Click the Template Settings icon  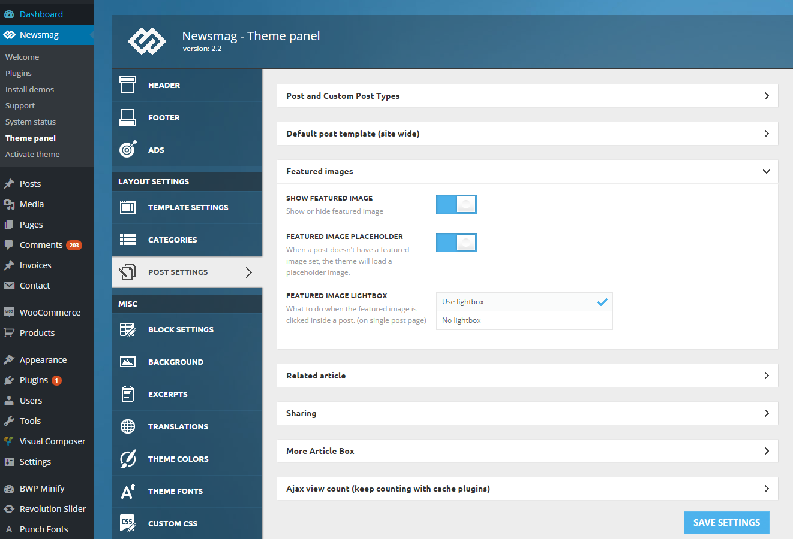128,207
